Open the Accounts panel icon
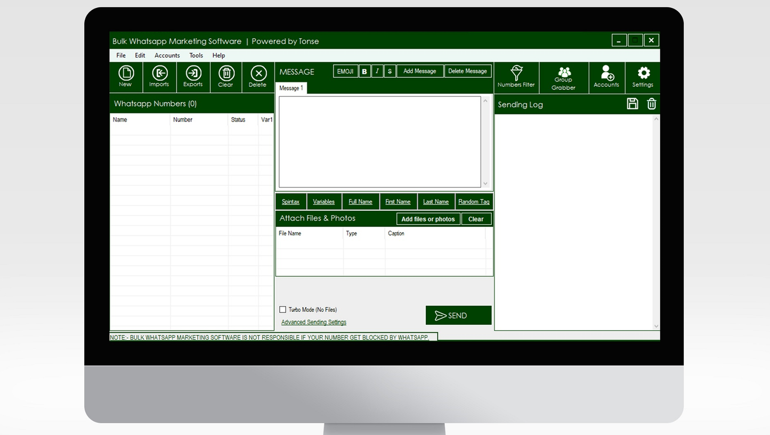 tap(606, 77)
